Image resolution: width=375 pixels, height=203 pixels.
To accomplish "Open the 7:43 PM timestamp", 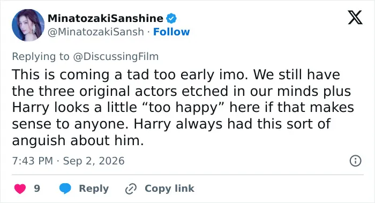I will (x=32, y=161).
